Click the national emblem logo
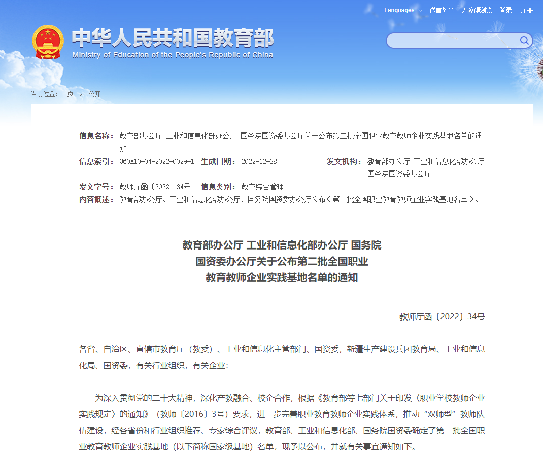 48,42
